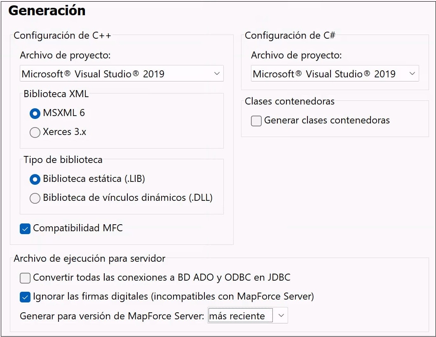Select Biblioteca estática (.LIB)
Screen dimensions: 436x337
click(x=35, y=178)
